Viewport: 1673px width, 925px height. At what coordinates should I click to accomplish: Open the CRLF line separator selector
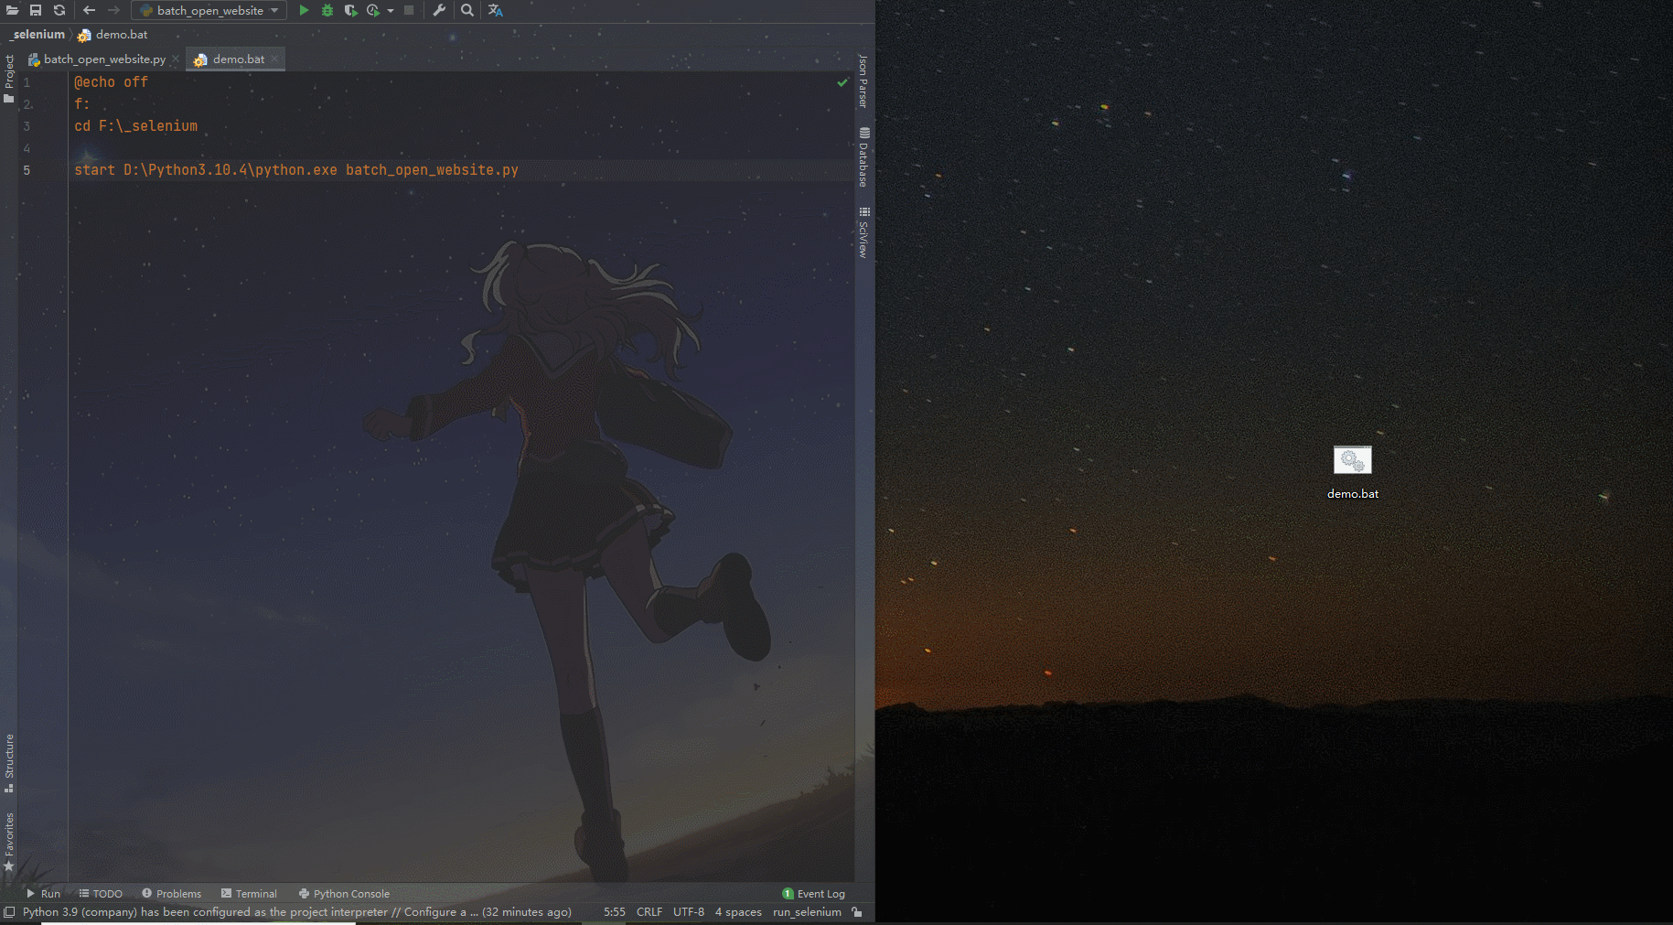pyautogui.click(x=649, y=912)
